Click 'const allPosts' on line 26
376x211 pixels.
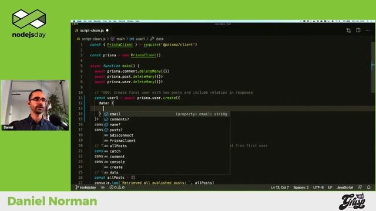109,178
